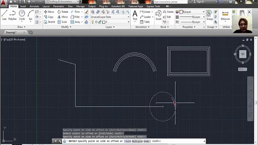Switch to the Parametric tab

58,6
